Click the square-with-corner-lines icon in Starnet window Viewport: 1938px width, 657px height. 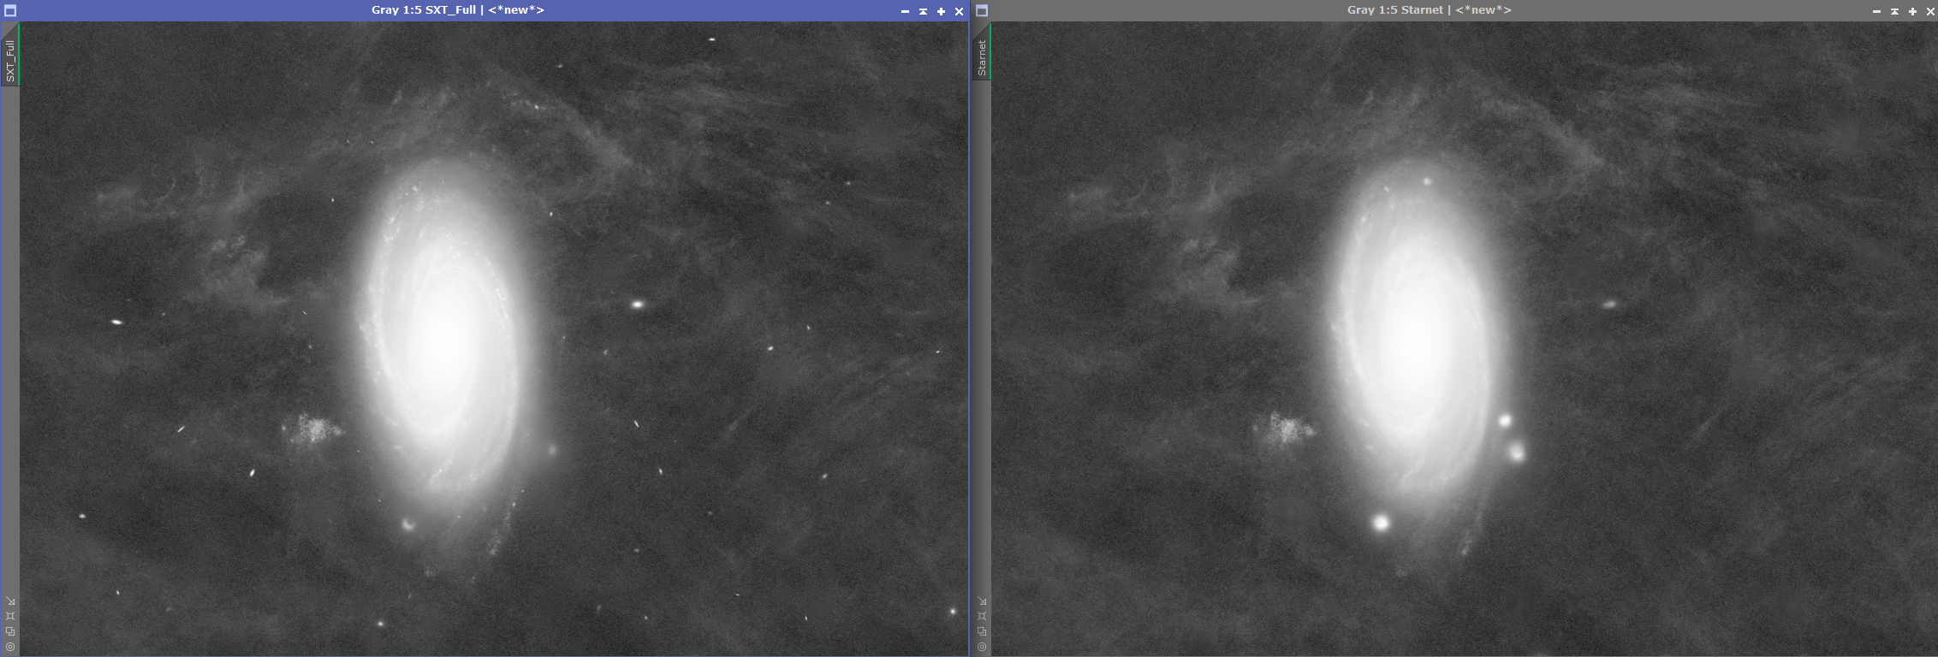tap(982, 616)
